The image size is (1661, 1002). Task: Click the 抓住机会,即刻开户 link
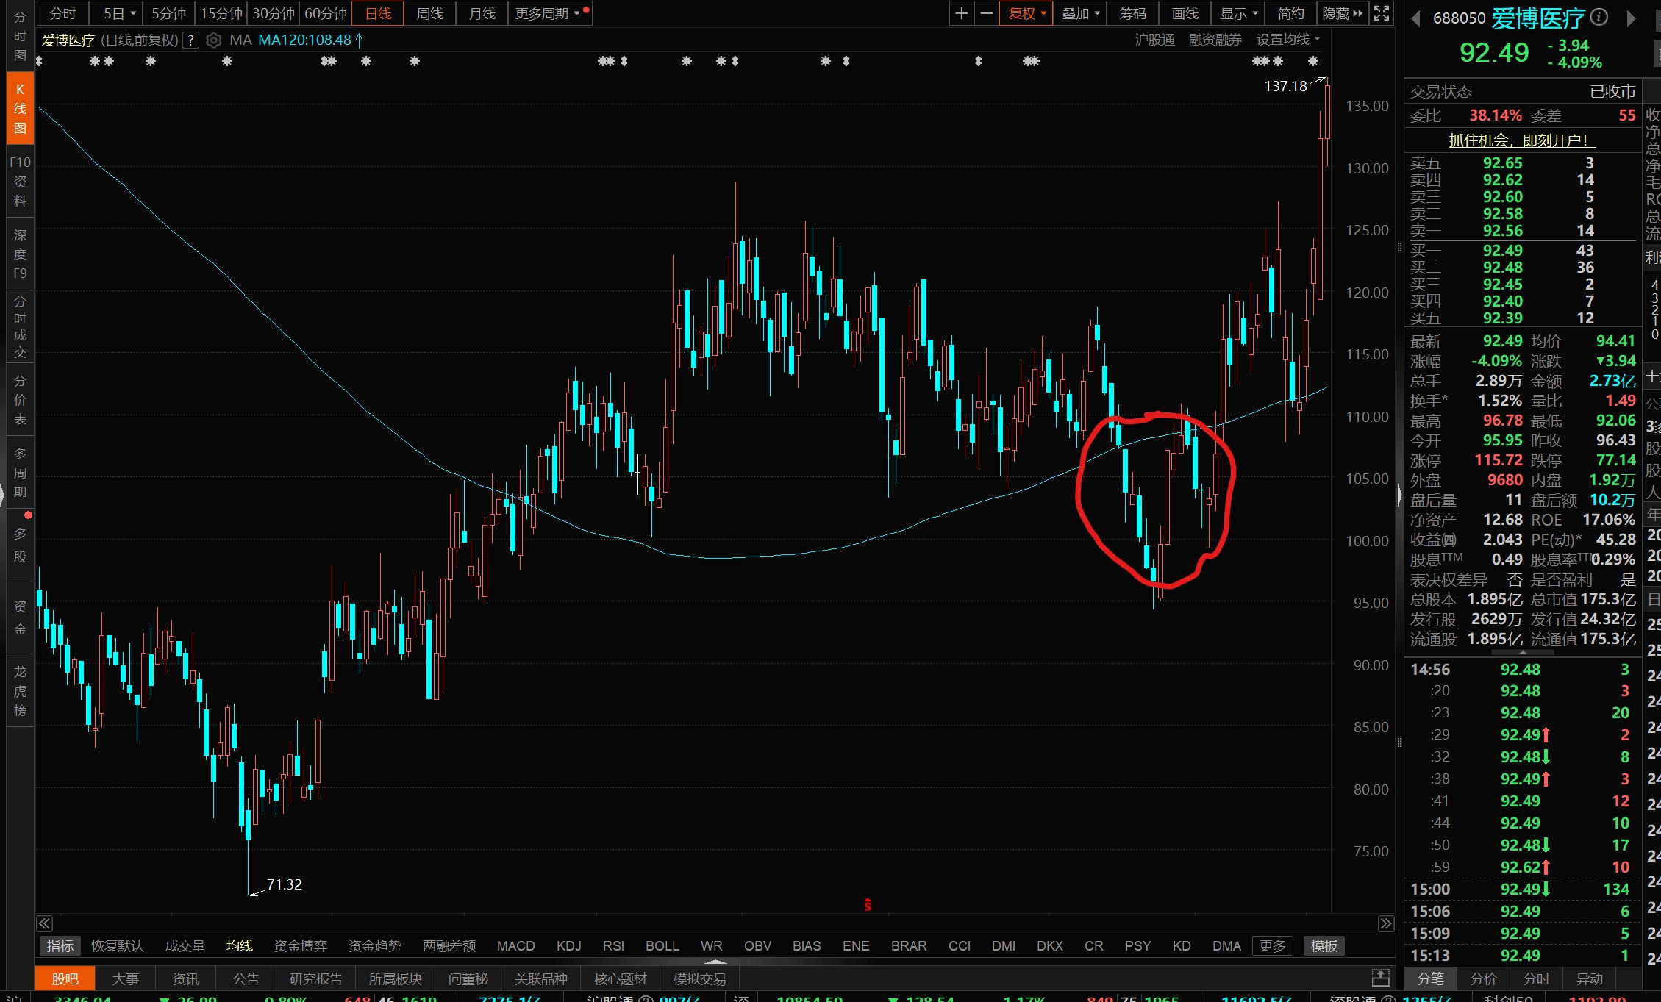click(x=1521, y=140)
